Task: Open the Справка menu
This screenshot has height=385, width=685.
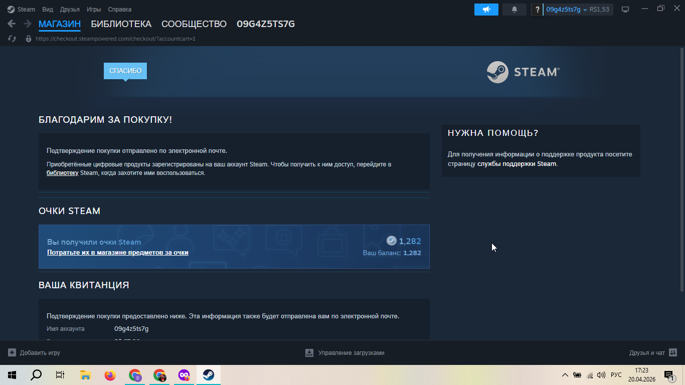Action: [120, 10]
